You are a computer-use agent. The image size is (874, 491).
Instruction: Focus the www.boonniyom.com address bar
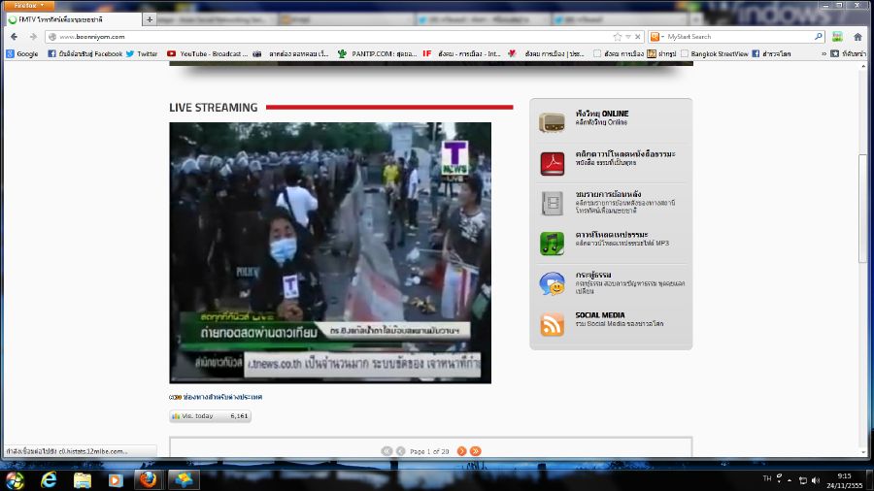pyautogui.click(x=329, y=37)
